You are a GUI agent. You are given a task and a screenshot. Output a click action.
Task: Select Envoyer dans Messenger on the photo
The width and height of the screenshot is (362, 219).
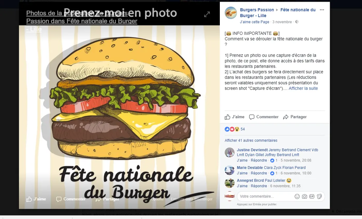(x=192, y=199)
